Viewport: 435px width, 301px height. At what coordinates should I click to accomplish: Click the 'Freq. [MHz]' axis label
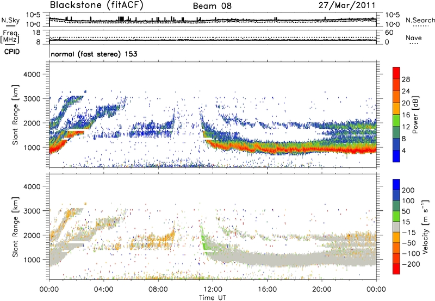coord(10,36)
